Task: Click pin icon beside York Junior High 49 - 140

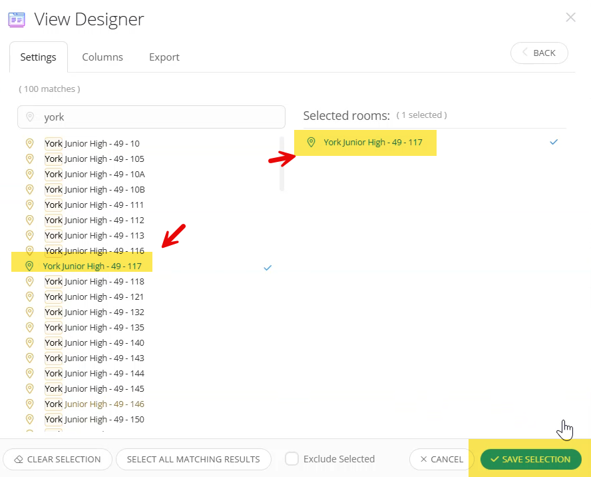Action: coord(29,342)
